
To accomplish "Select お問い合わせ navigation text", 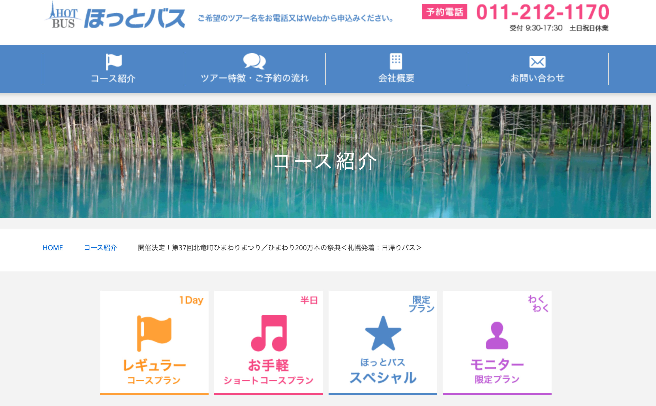I will (537, 78).
